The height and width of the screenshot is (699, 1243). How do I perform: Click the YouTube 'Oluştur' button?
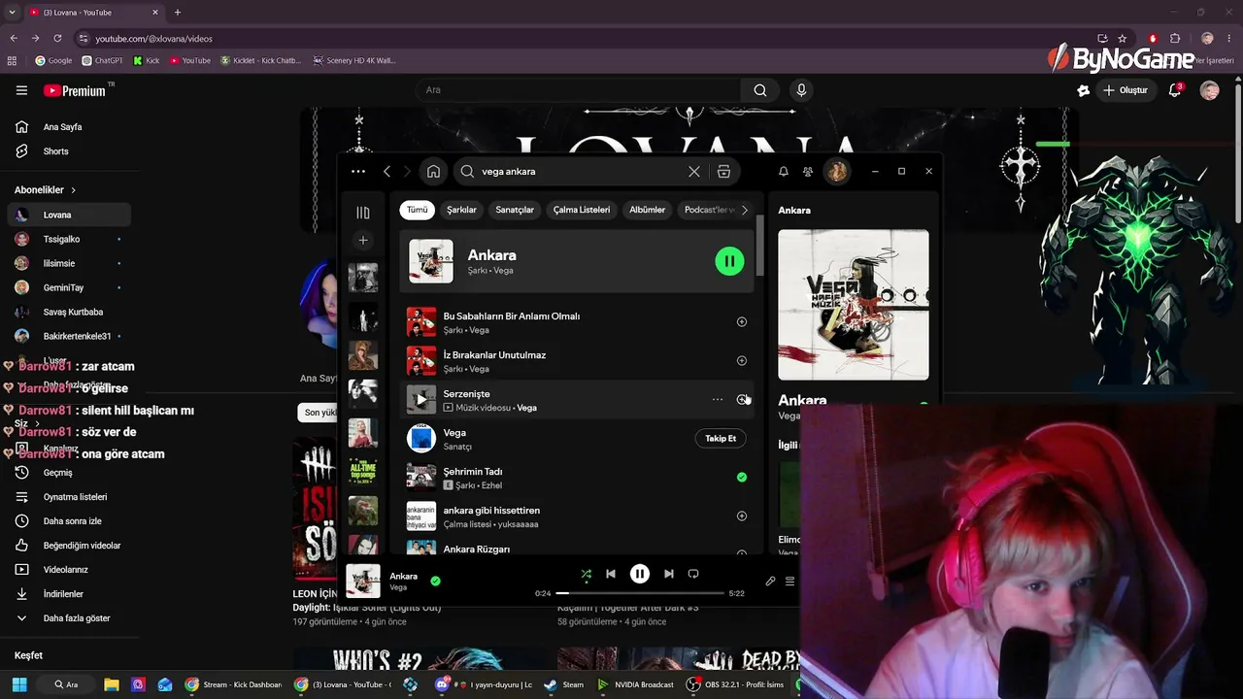1126,90
